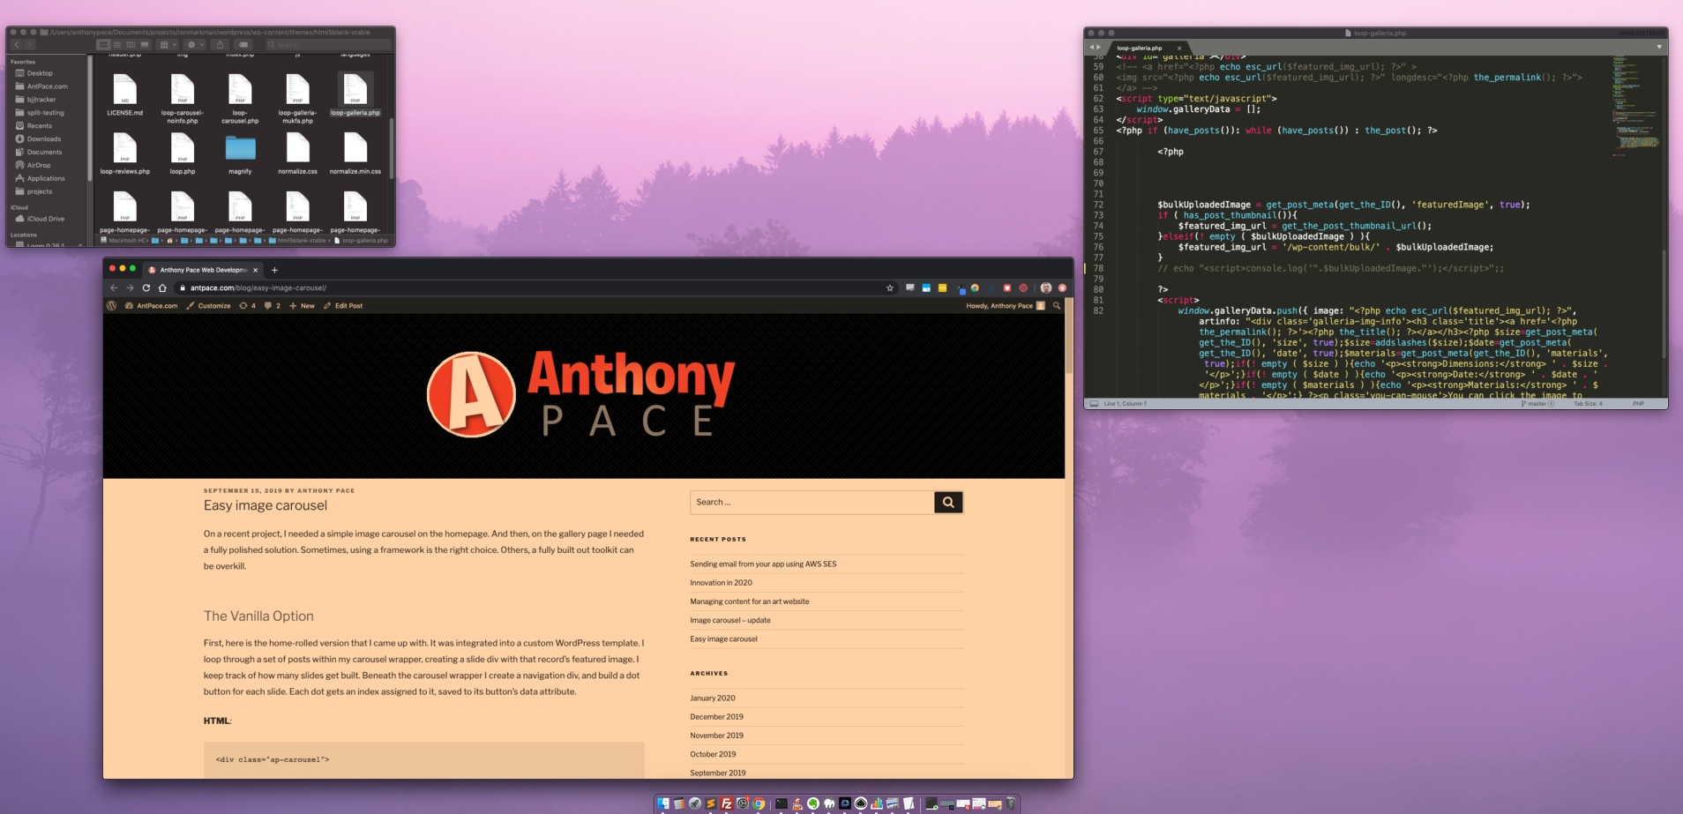The width and height of the screenshot is (1683, 814).
Task: Close loop-galleria.php tab in Sublime
Action: pyautogui.click(x=1179, y=48)
